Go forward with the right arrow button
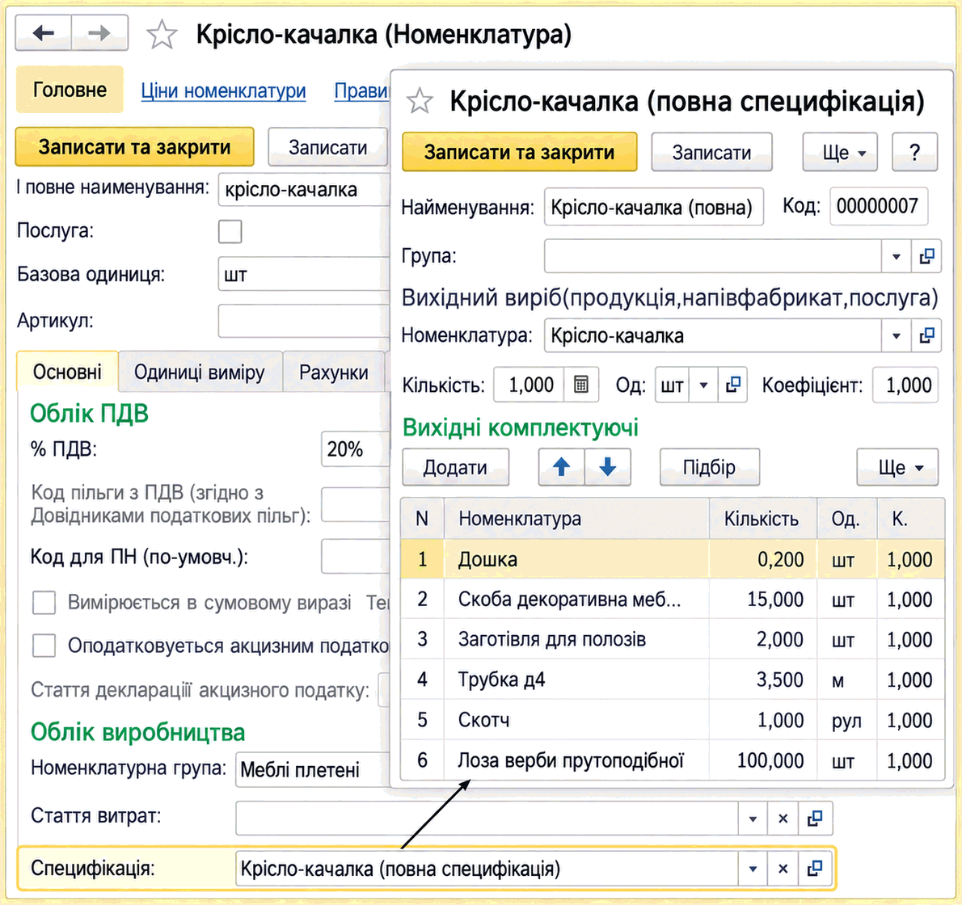The image size is (962, 905). click(100, 33)
